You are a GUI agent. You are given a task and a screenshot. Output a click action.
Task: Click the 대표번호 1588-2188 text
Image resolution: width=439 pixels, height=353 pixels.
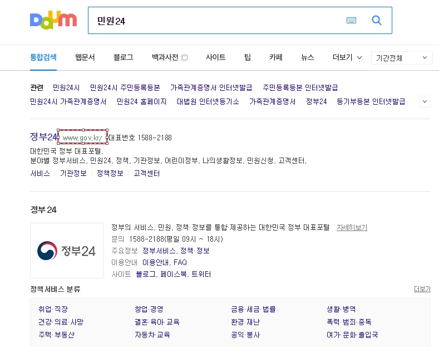tap(140, 138)
